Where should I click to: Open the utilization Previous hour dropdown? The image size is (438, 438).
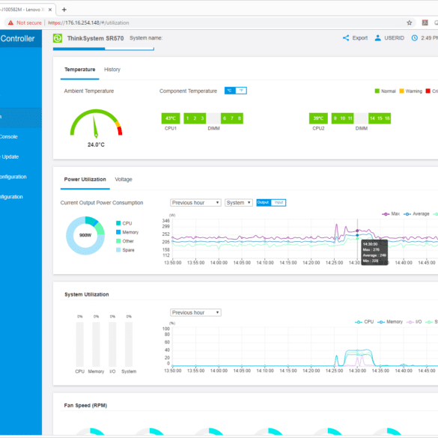pos(195,312)
